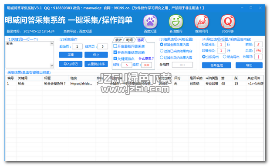Select 过滤已采纳结果内容 radio option
The image size is (270, 166).
pos(162,51)
